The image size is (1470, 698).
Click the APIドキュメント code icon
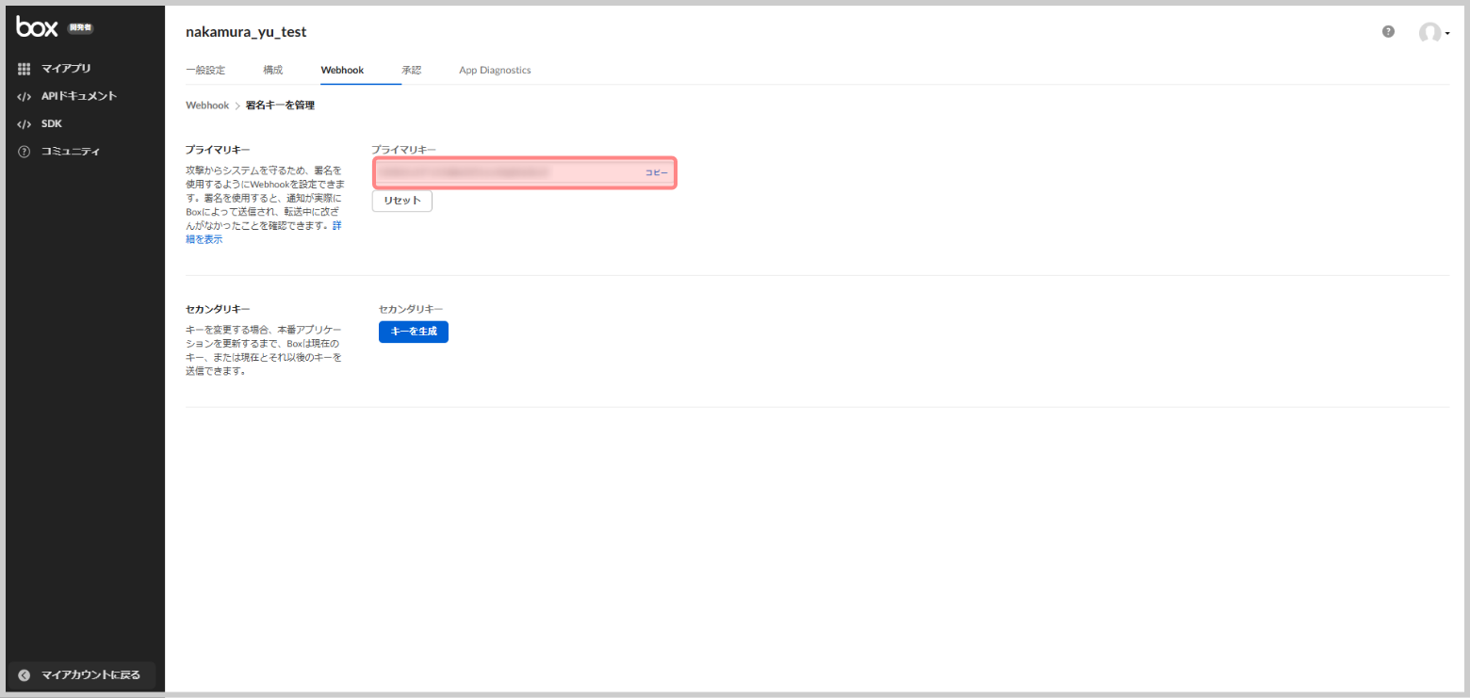24,96
